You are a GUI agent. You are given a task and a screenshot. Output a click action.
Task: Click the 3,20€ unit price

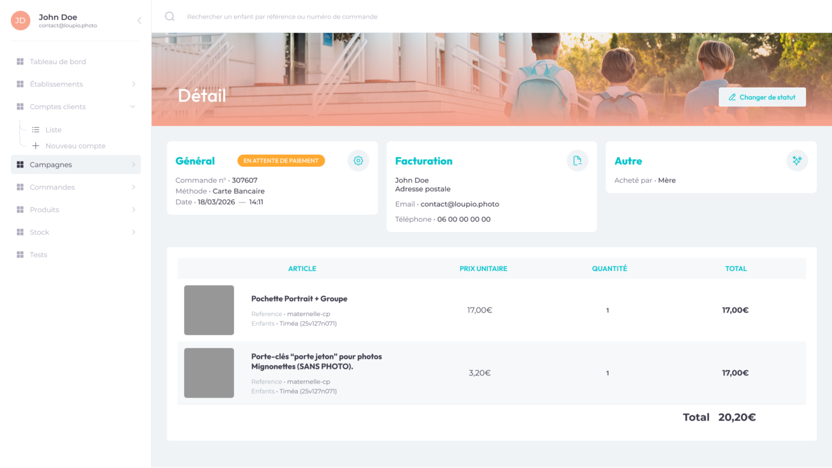point(479,373)
